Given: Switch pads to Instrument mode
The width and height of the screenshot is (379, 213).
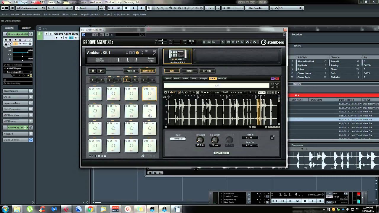Looking at the screenshot, I should 148,71.
